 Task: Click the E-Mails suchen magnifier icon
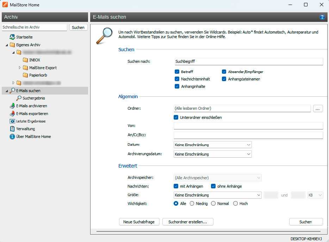(12, 91)
